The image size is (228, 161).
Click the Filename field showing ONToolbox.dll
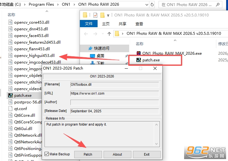115,85
